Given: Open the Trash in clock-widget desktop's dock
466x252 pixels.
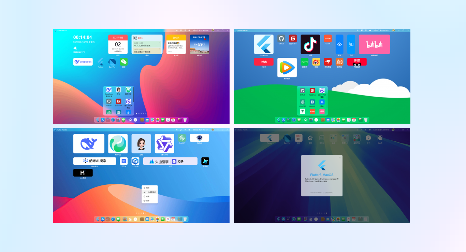Looking at the screenshot, I should (185, 120).
